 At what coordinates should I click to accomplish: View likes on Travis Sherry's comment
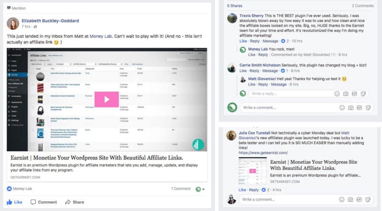coord(285,41)
